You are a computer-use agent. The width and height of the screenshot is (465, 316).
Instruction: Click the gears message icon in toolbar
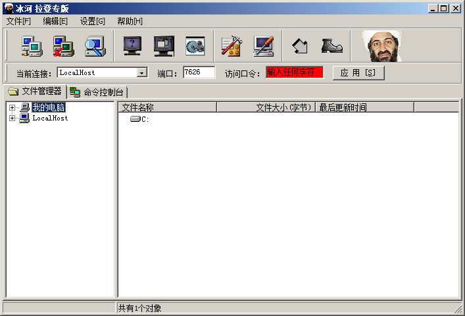[x=195, y=46]
